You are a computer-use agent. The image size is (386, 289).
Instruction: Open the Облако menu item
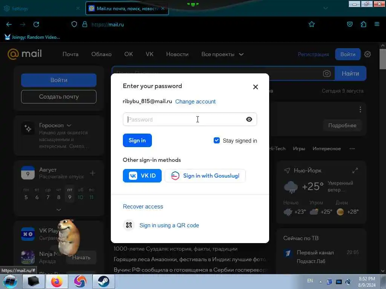coord(101,54)
